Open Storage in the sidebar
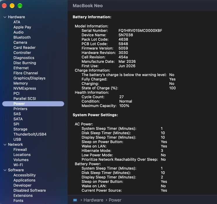Image resolution: width=217 pixels, height=204 pixels. (x=20, y=129)
